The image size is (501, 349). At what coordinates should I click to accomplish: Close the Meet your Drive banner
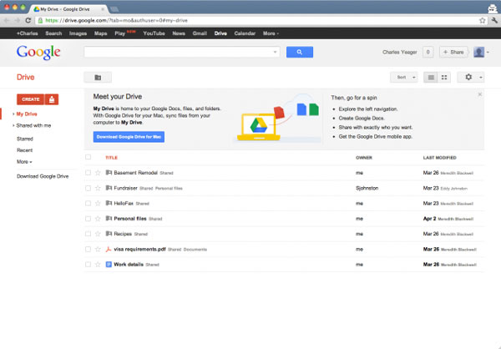[x=479, y=94]
